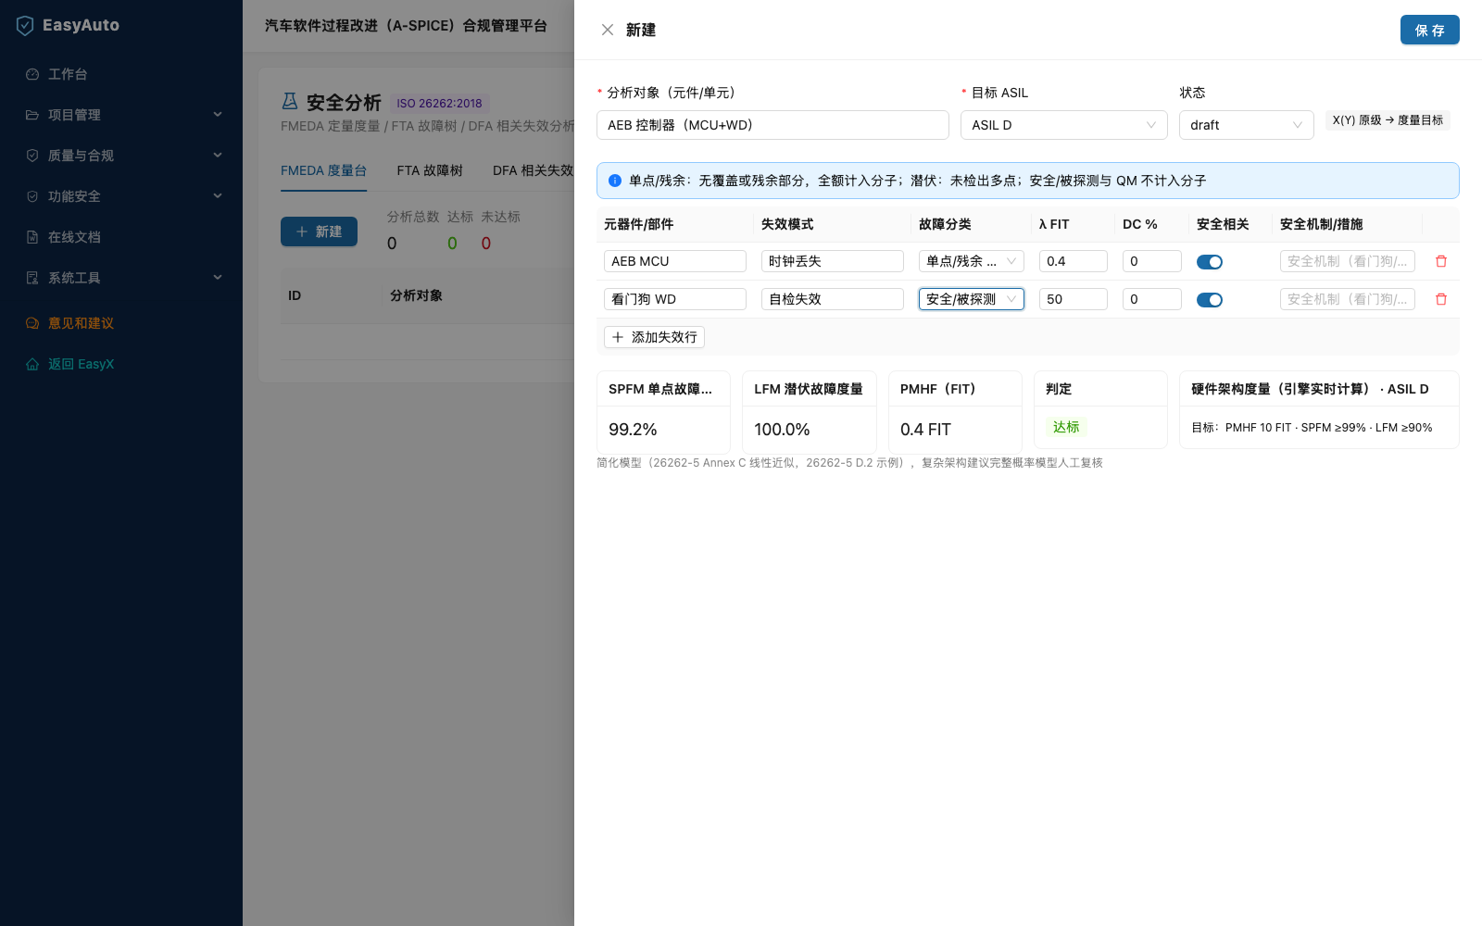
Task: Expand the 系统工具 menu chevron
Action: [x=218, y=278]
